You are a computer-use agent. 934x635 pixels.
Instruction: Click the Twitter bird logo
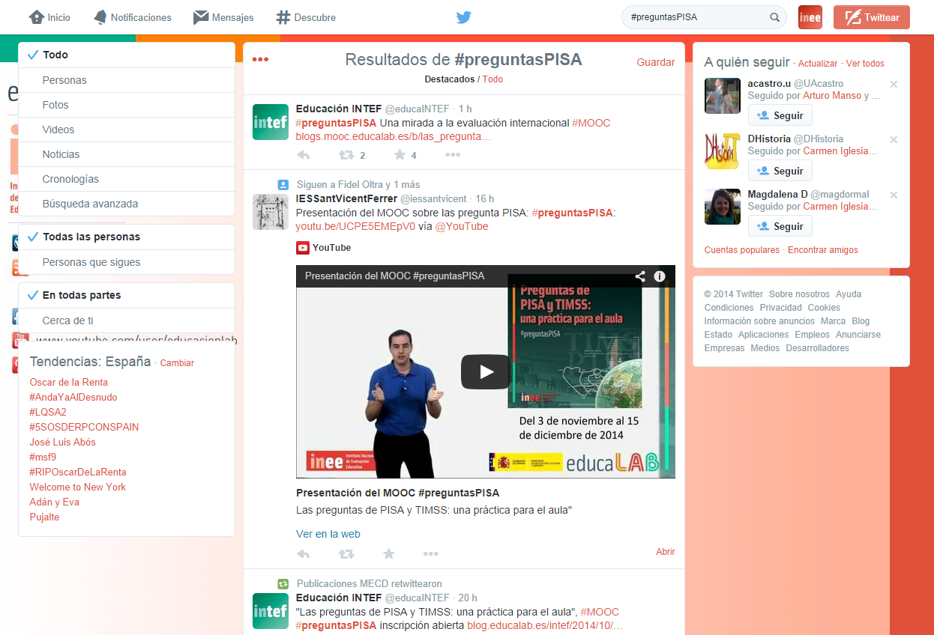464,17
